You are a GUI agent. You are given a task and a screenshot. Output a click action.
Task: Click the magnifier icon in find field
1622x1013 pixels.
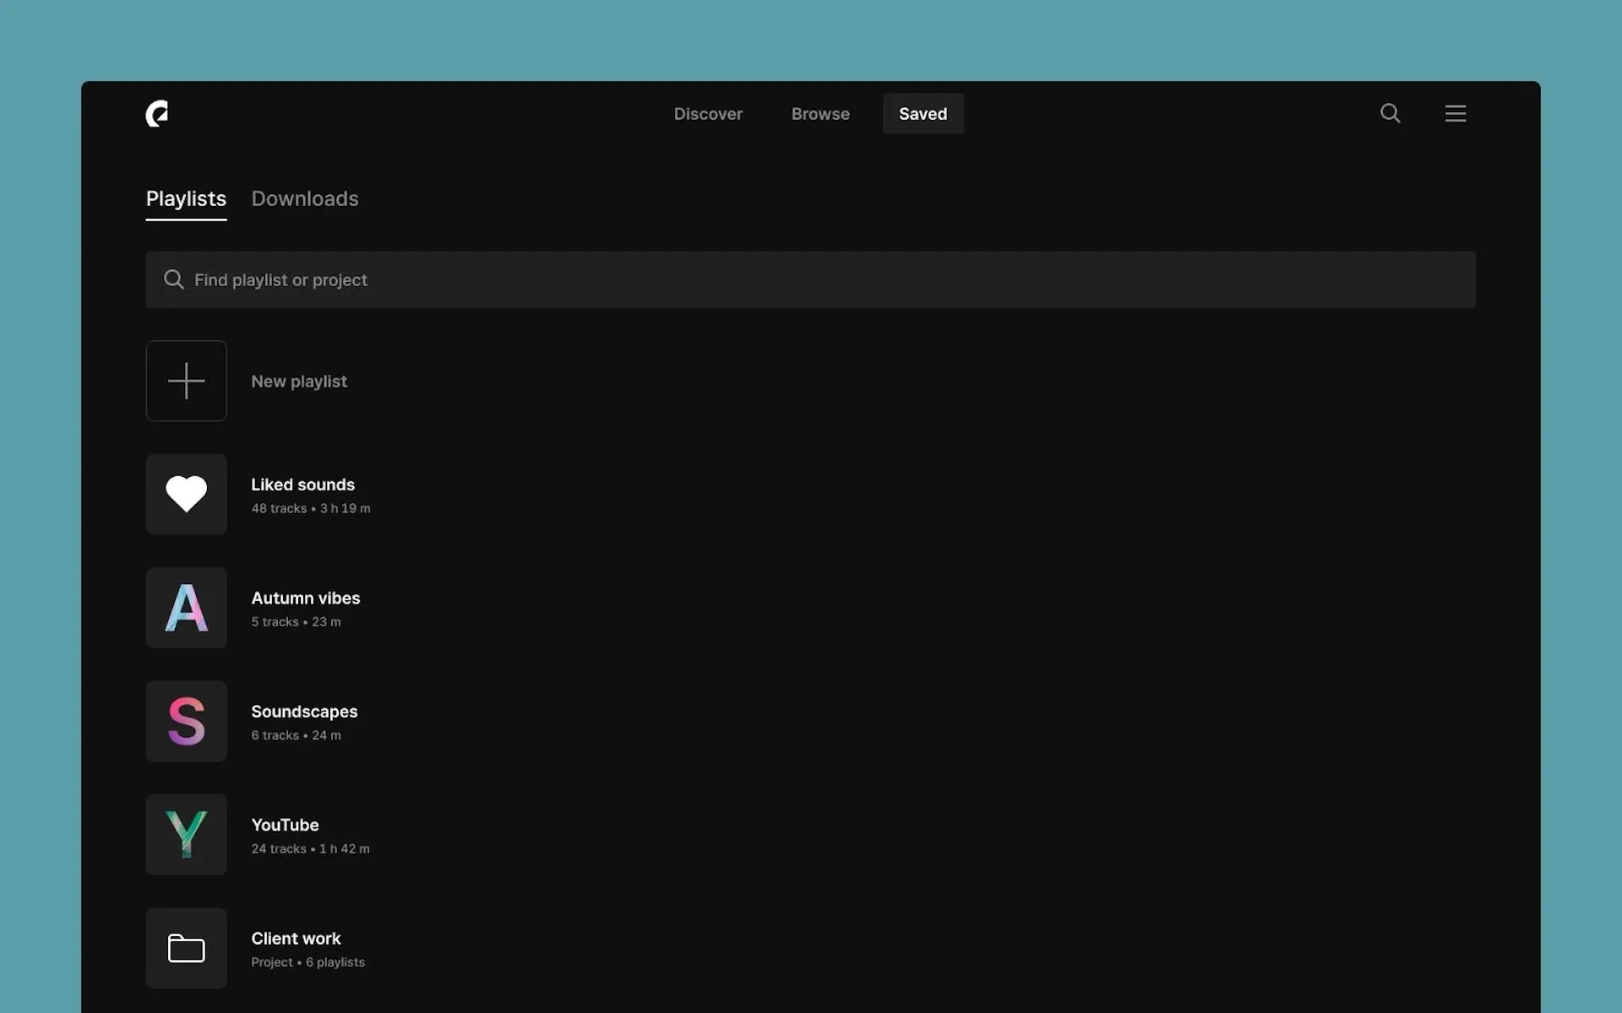[x=174, y=279]
